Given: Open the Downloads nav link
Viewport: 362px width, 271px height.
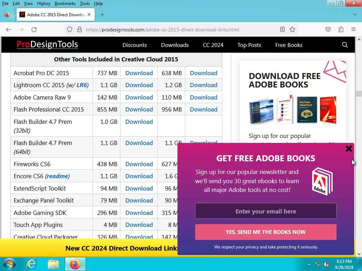Looking at the screenshot, I should tap(175, 45).
